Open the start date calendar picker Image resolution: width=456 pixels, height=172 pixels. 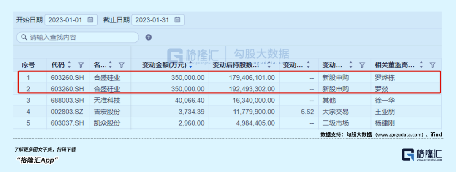coord(90,20)
